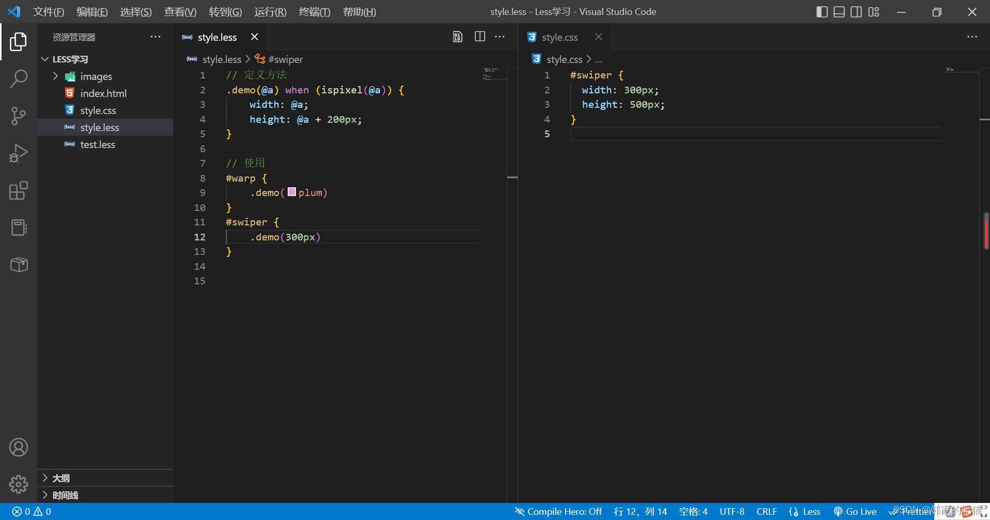990x520 pixels.
Task: Toggle secondary side bar layout icon
Action: 856,12
